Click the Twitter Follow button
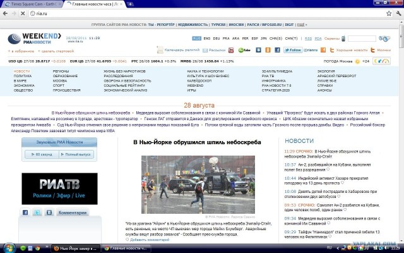 click(x=293, y=50)
